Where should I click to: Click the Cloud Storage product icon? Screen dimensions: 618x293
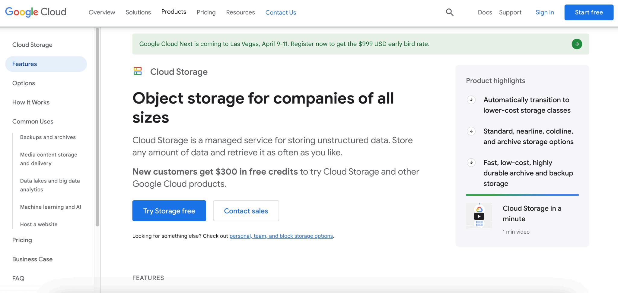coord(138,71)
